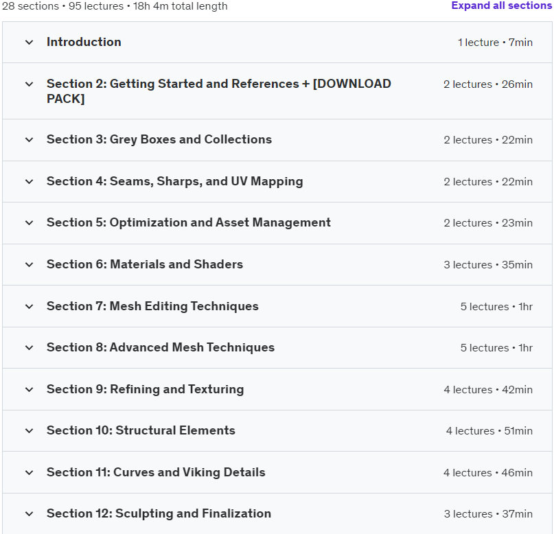Click Section 12's 3 lectures 37min label
Image resolution: width=554 pixels, height=534 pixels.
(488, 514)
